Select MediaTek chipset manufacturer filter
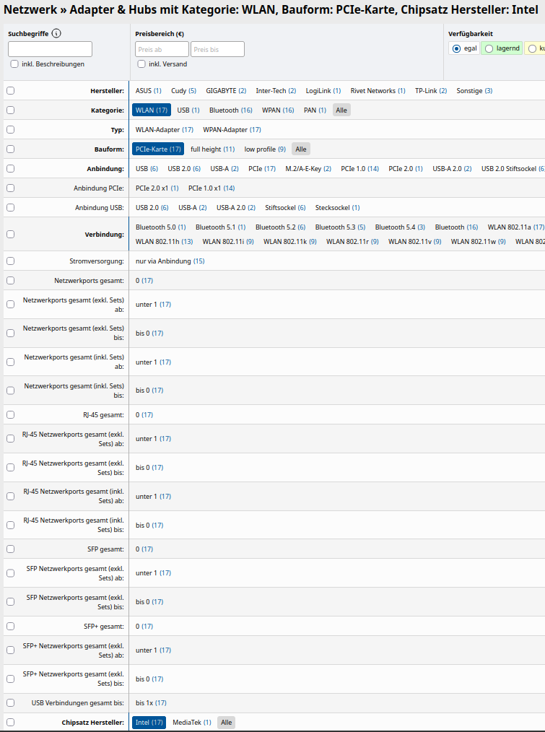The width and height of the screenshot is (545, 732). [192, 722]
